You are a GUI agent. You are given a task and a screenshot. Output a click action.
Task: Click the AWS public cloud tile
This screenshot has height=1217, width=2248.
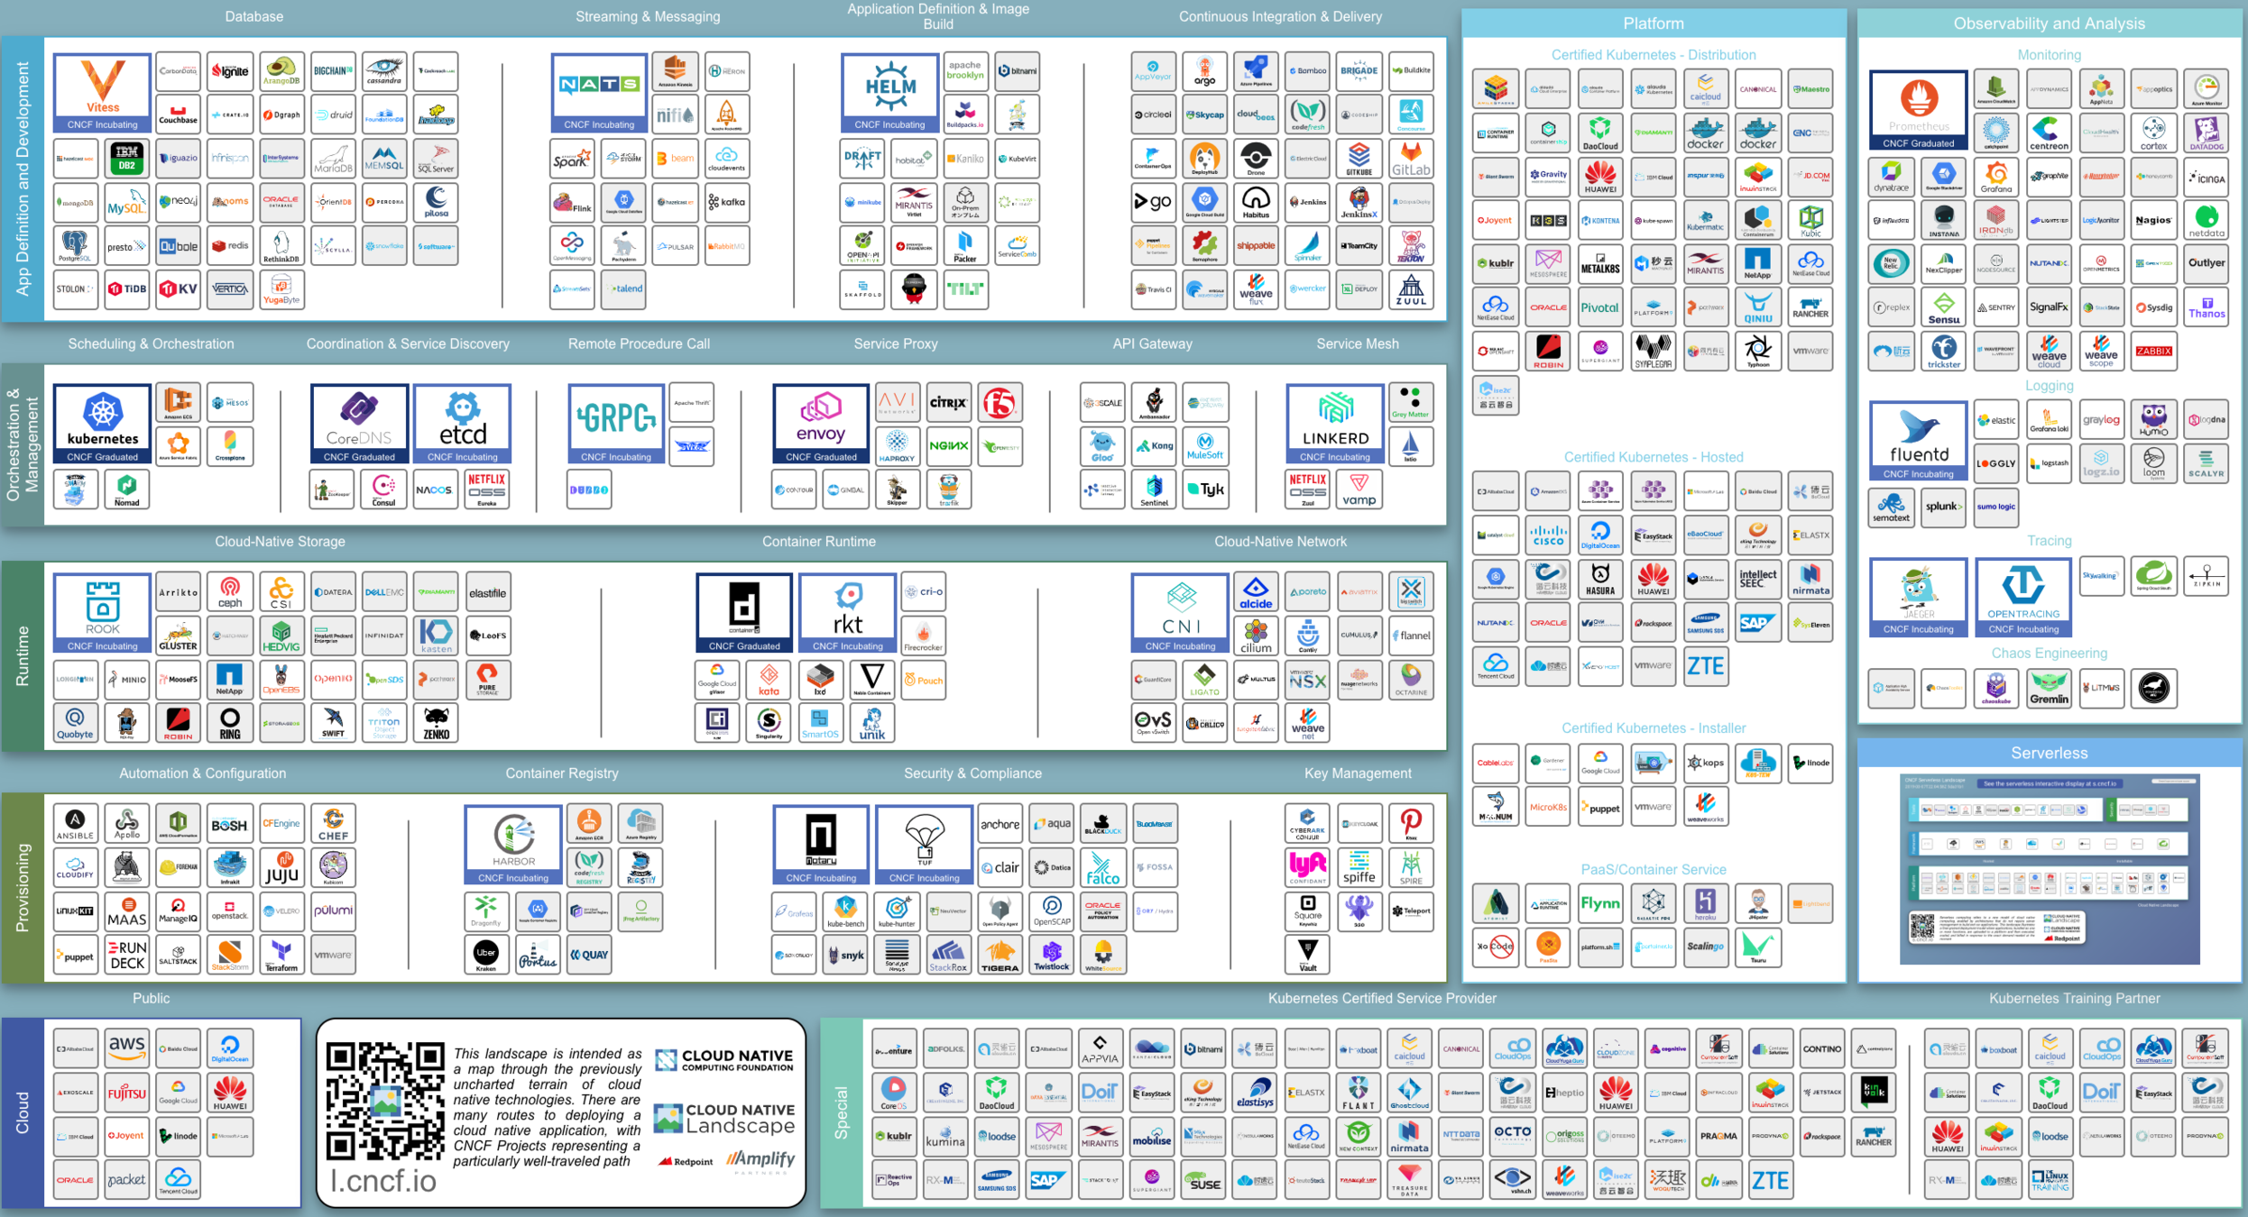126,1048
